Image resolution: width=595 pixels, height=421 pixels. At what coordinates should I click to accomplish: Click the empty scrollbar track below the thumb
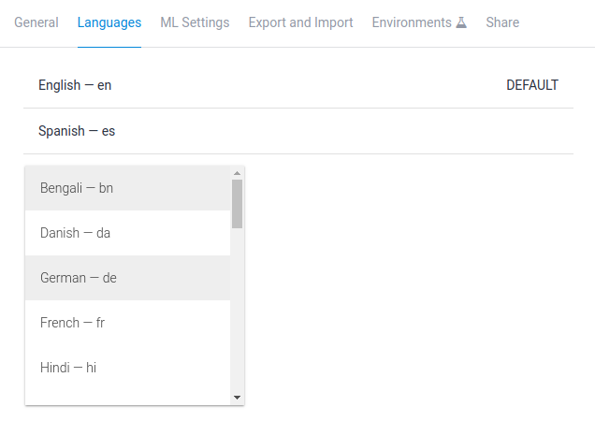point(238,309)
